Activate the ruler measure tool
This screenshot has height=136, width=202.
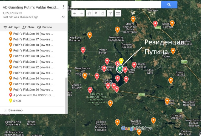pos(118,13)
